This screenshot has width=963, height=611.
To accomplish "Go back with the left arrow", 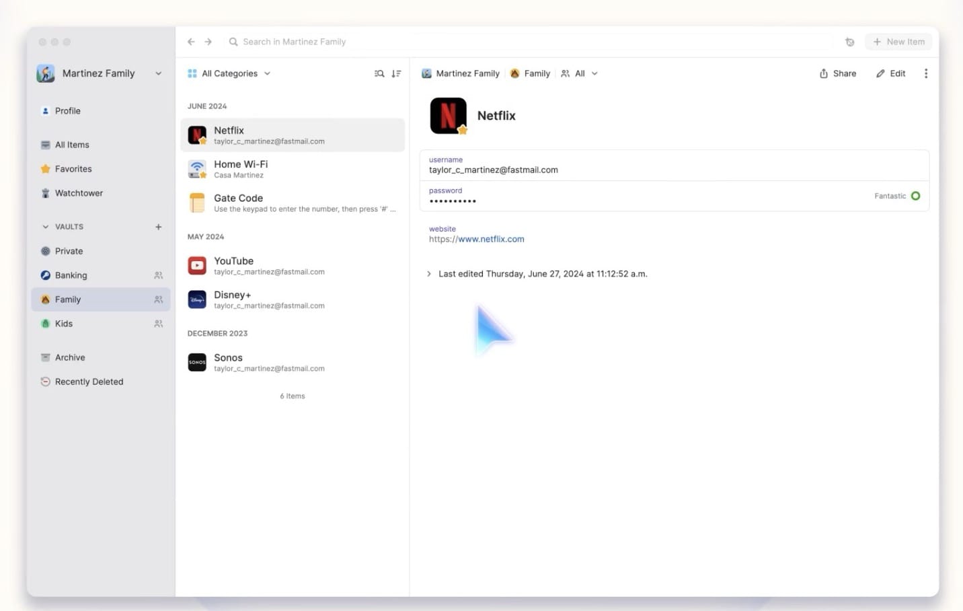I will click(191, 42).
